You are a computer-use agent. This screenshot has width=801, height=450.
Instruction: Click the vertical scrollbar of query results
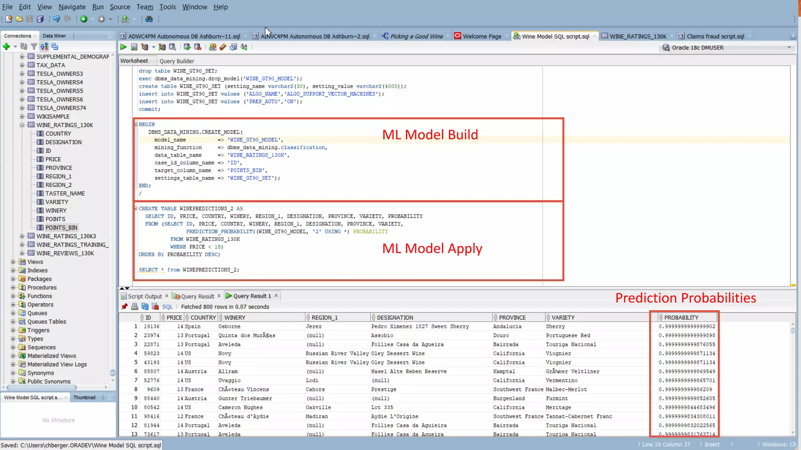click(x=793, y=330)
